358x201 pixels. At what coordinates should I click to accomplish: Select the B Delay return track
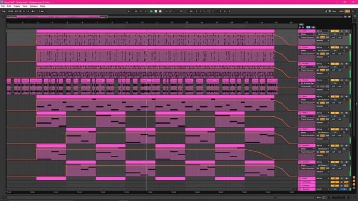tap(307, 185)
